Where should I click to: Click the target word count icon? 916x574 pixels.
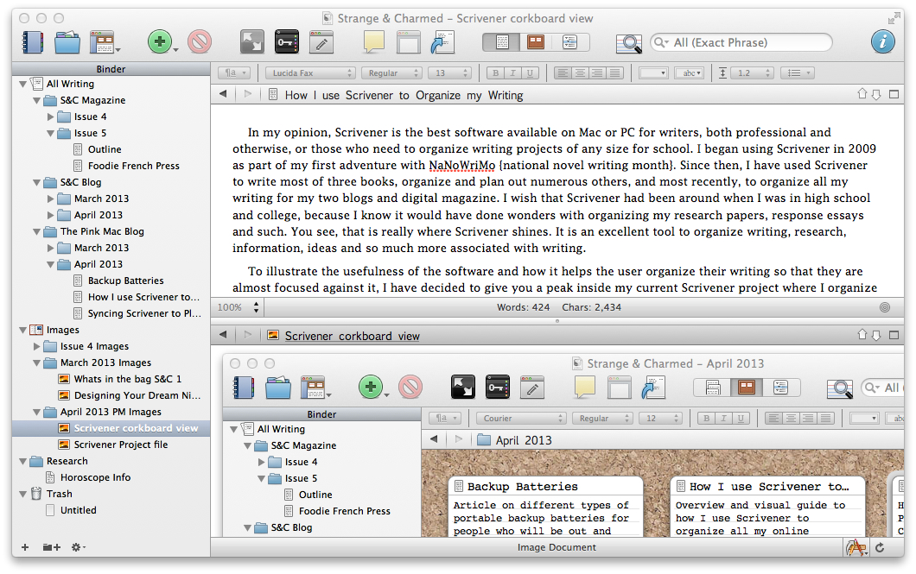point(885,307)
